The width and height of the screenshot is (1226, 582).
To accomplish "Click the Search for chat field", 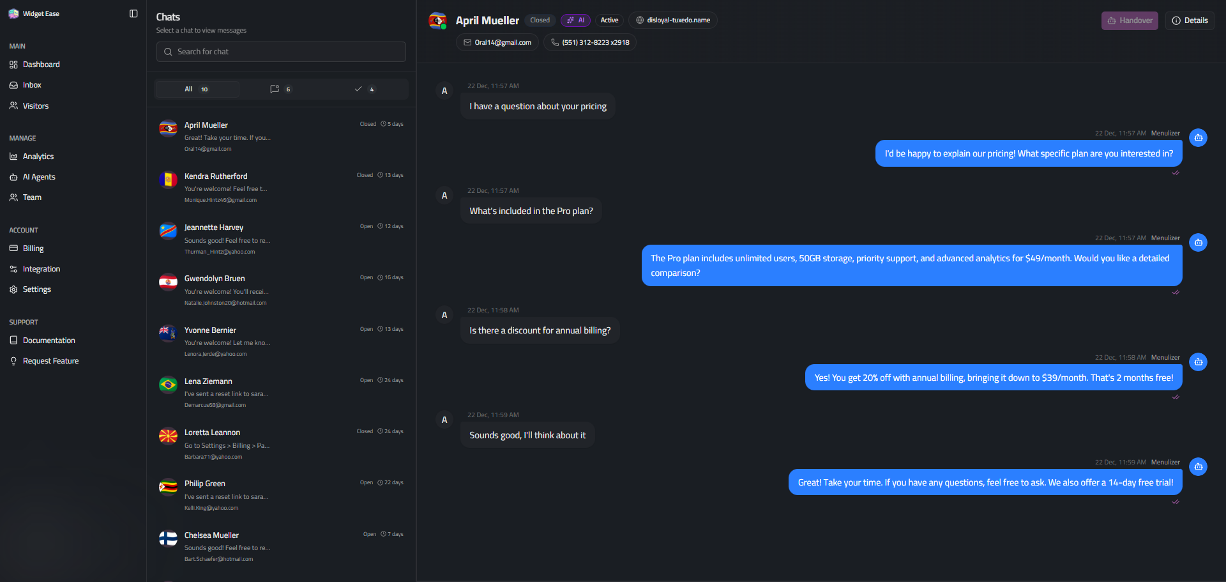I will tap(281, 52).
